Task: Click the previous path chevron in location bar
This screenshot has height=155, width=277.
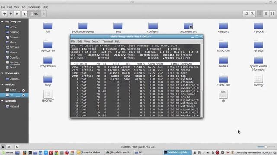Action: click(24, 14)
